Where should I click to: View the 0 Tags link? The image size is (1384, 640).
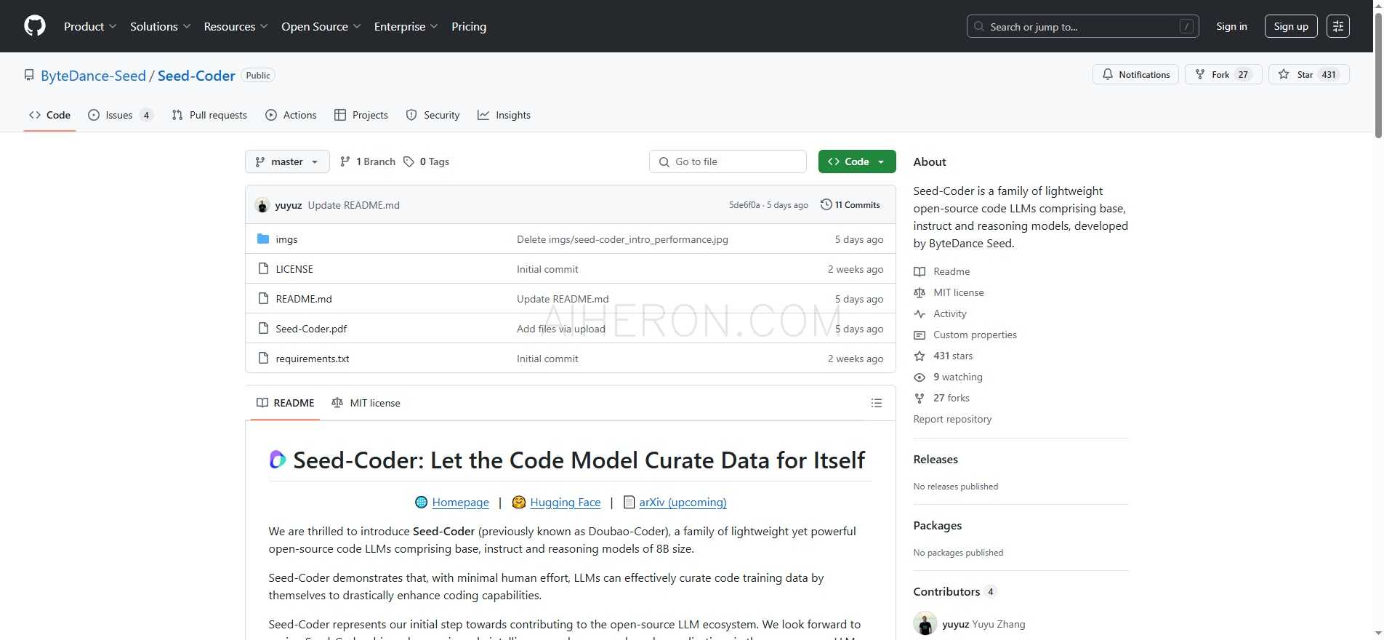(427, 161)
